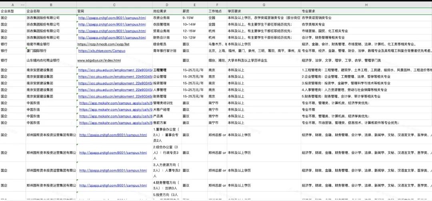This screenshot has width=432, height=201.
Task: Select the 5.财务管理岗 majors cell
Action: point(366,96)
